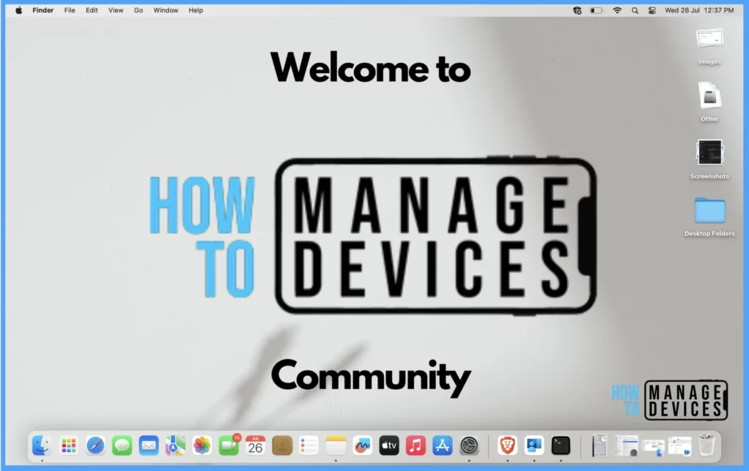Viewport: 749px width, 471px height.
Task: Open Maps from the Dock
Action: tap(176, 445)
